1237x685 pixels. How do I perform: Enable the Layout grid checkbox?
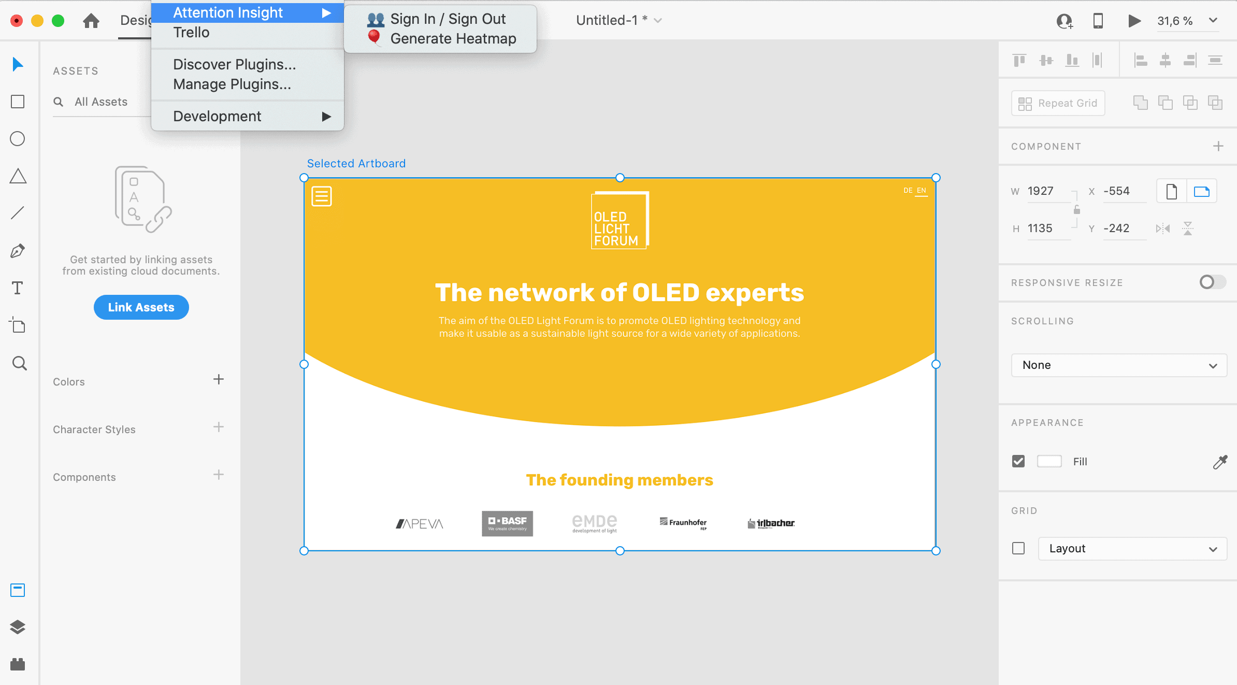click(1018, 548)
